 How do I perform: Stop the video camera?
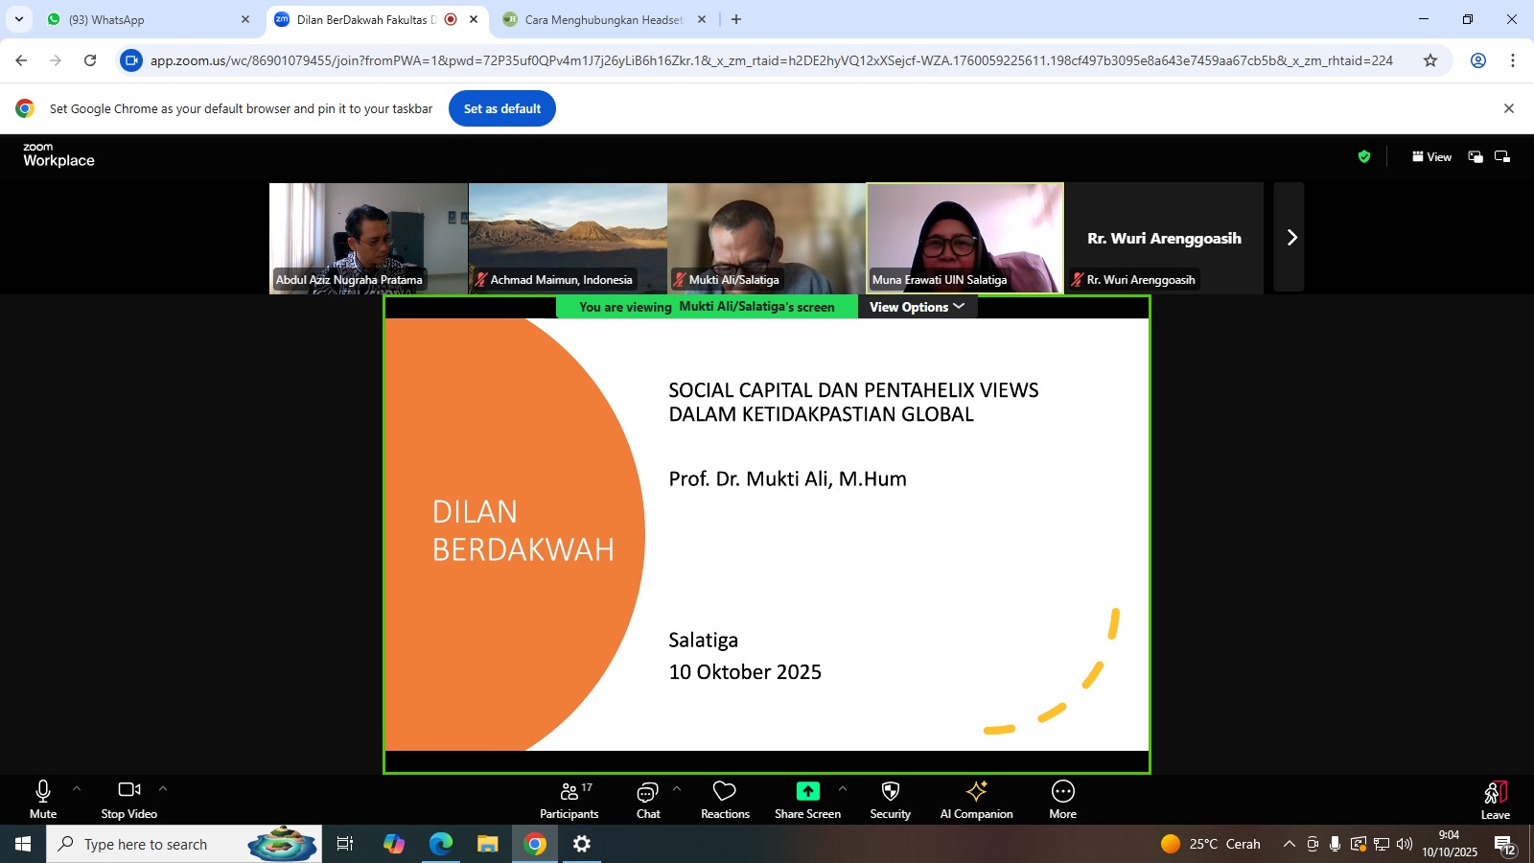coord(128,800)
